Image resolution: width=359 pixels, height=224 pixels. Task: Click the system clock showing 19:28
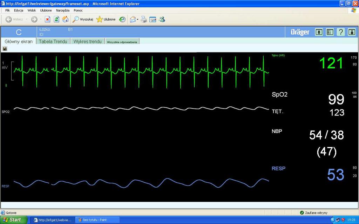click(351, 220)
